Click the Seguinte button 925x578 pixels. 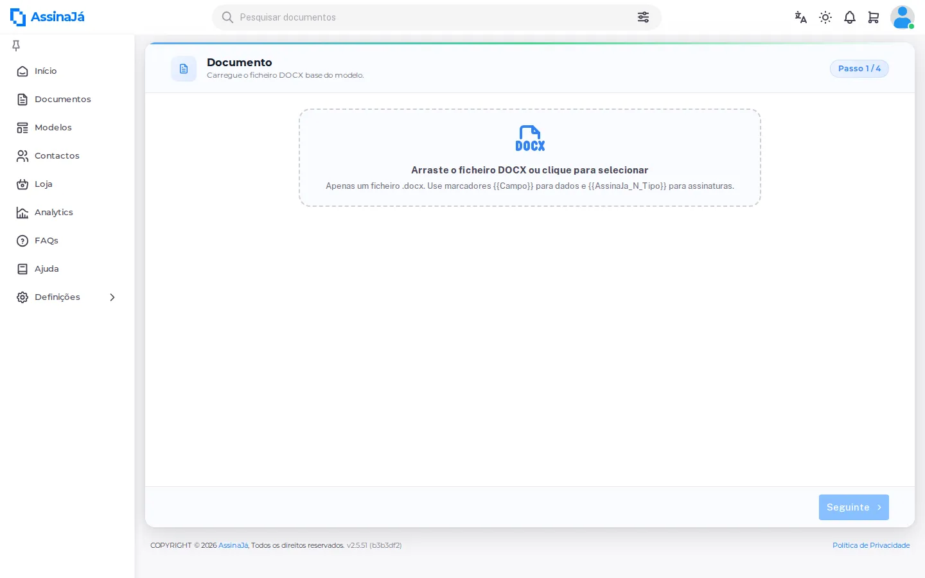coord(854,507)
